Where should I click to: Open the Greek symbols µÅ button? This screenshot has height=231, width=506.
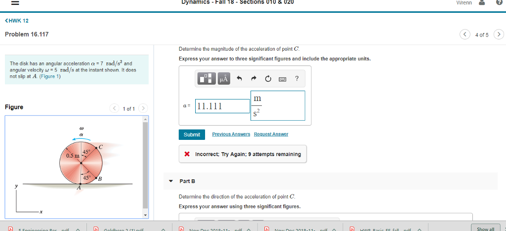(224, 79)
